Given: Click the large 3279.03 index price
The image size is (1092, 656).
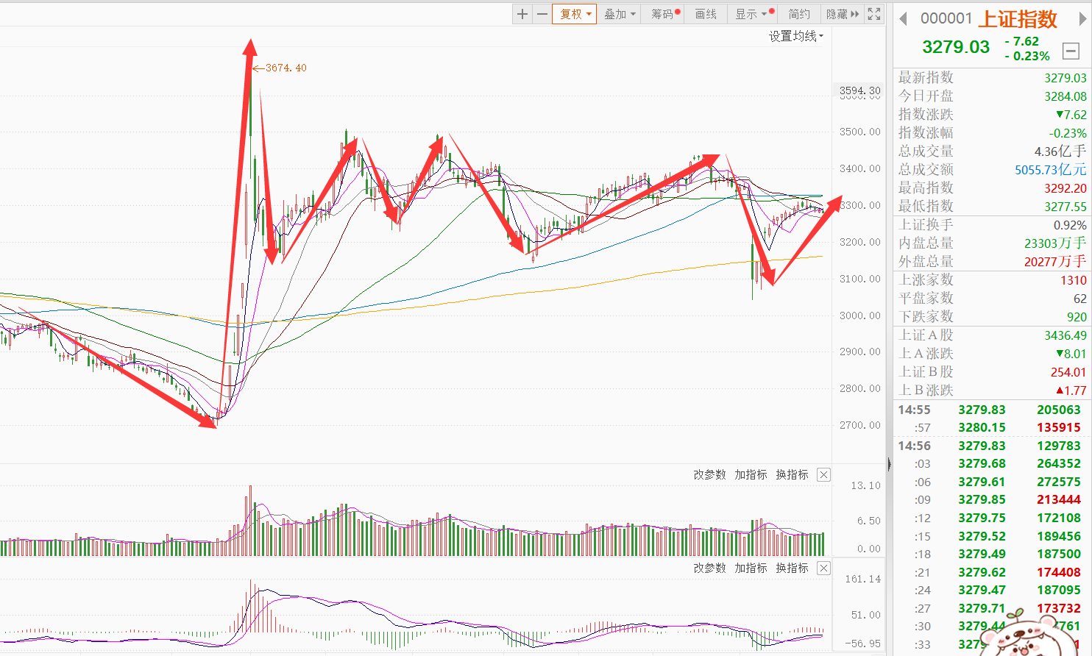Looking at the screenshot, I should pyautogui.click(x=956, y=47).
